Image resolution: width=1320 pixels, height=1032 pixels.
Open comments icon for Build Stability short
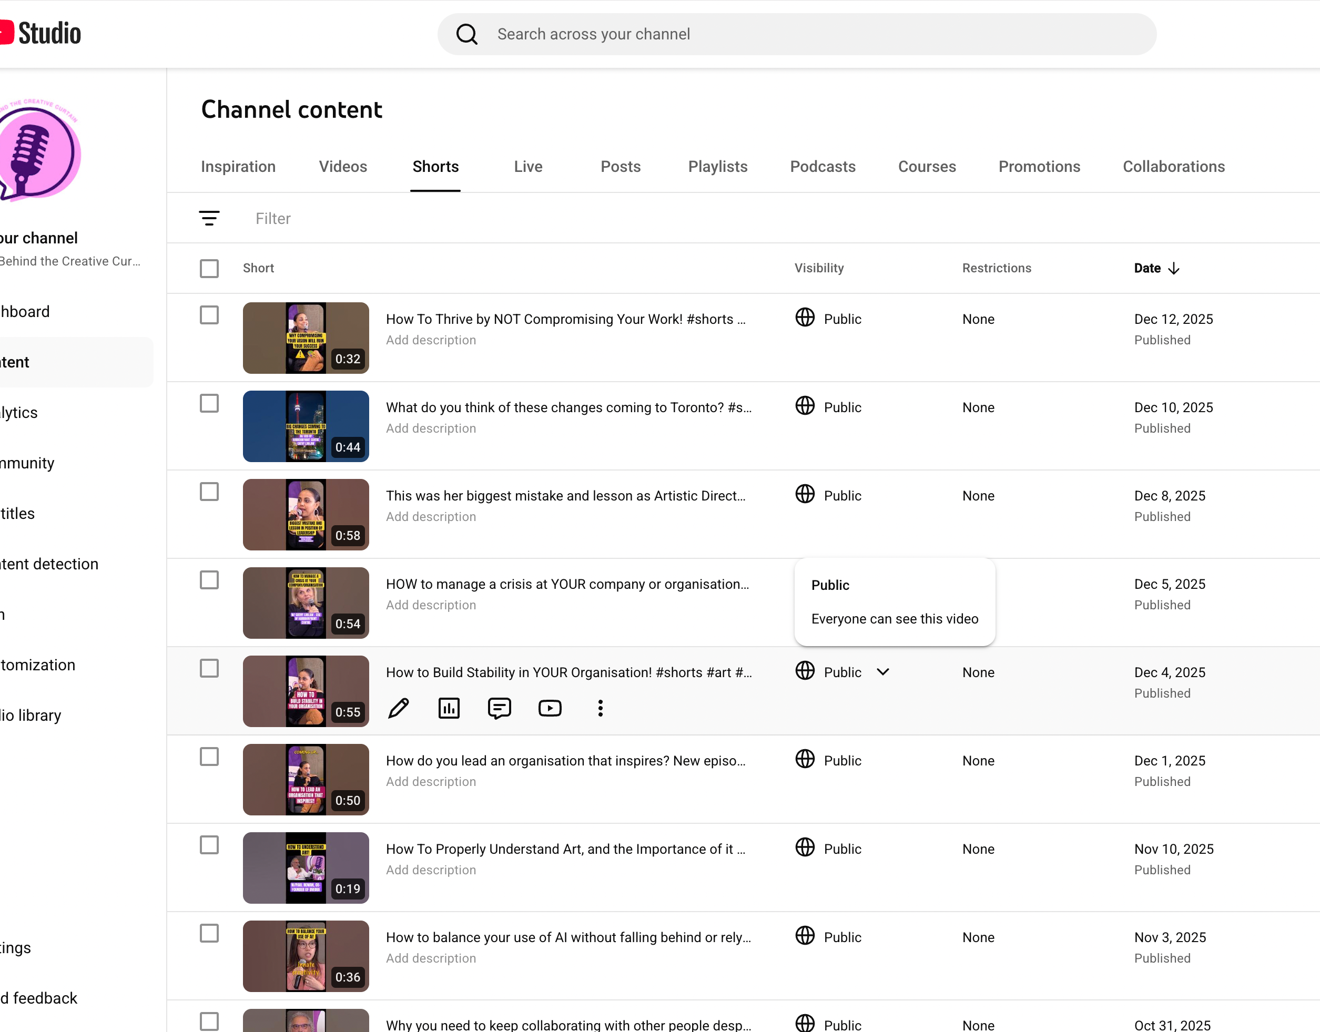pos(499,708)
